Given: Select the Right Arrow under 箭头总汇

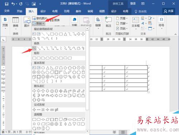Looking at the screenshot, I should [x=34, y=91].
